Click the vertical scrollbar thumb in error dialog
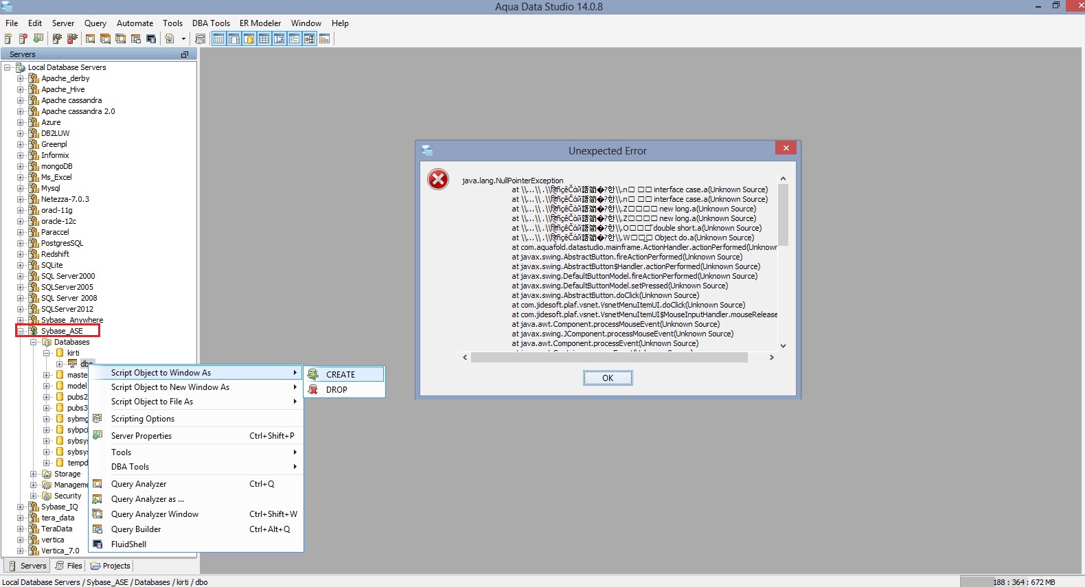The image size is (1085, 587). (x=783, y=214)
